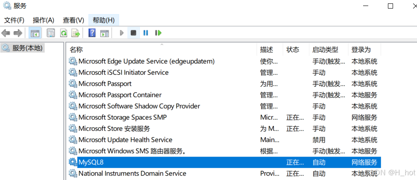Click 网络服务 logon in MySQL8 row
Screen dimensions: 417x180
364,162
